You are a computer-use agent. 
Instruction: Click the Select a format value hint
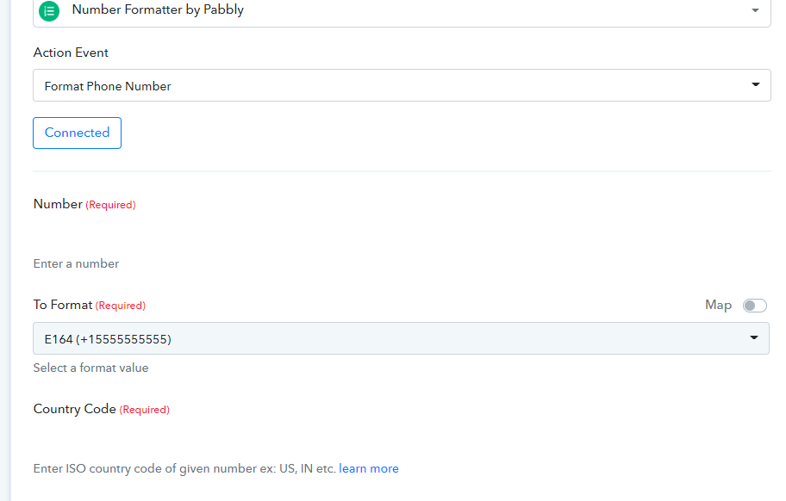90,368
